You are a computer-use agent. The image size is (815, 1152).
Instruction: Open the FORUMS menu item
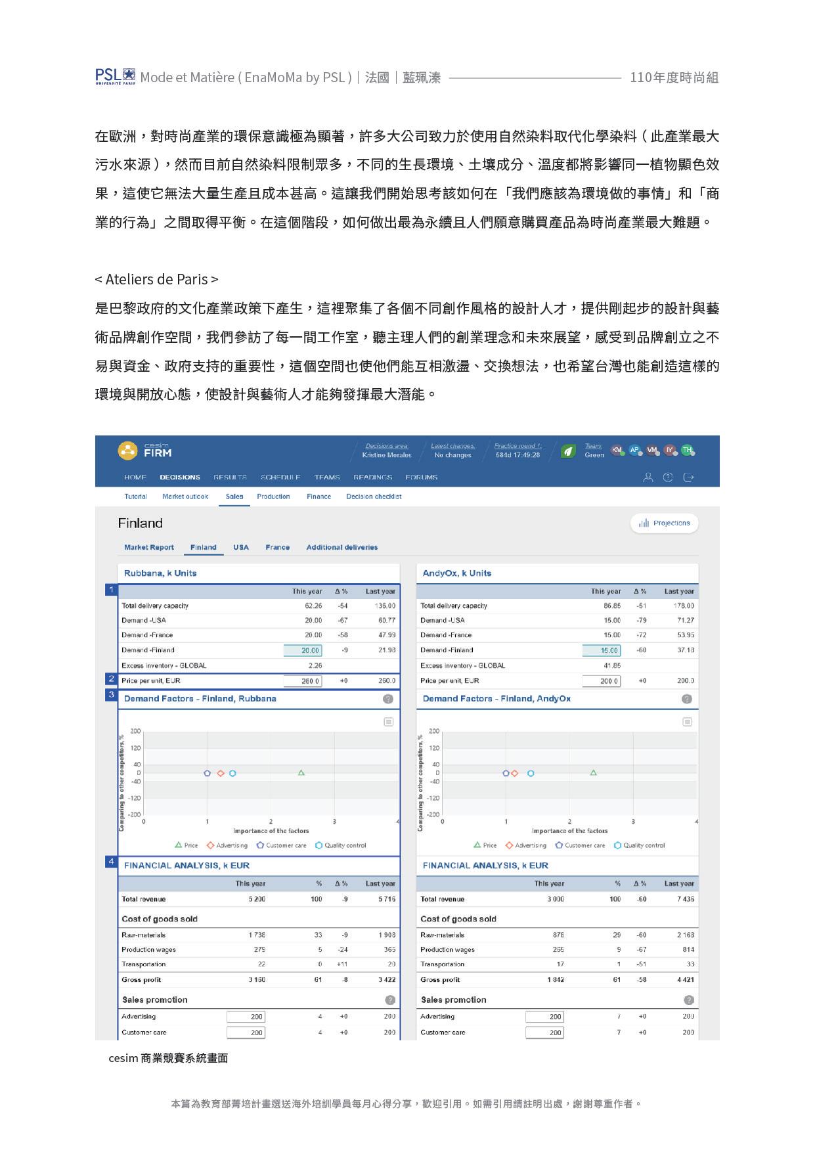(422, 477)
